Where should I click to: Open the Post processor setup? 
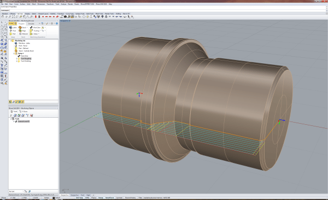tap(13, 31)
